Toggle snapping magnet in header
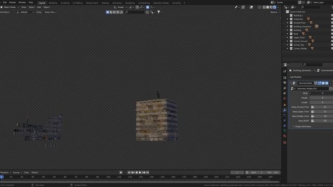Viewport: 333px width, 187px height. click(137, 7)
